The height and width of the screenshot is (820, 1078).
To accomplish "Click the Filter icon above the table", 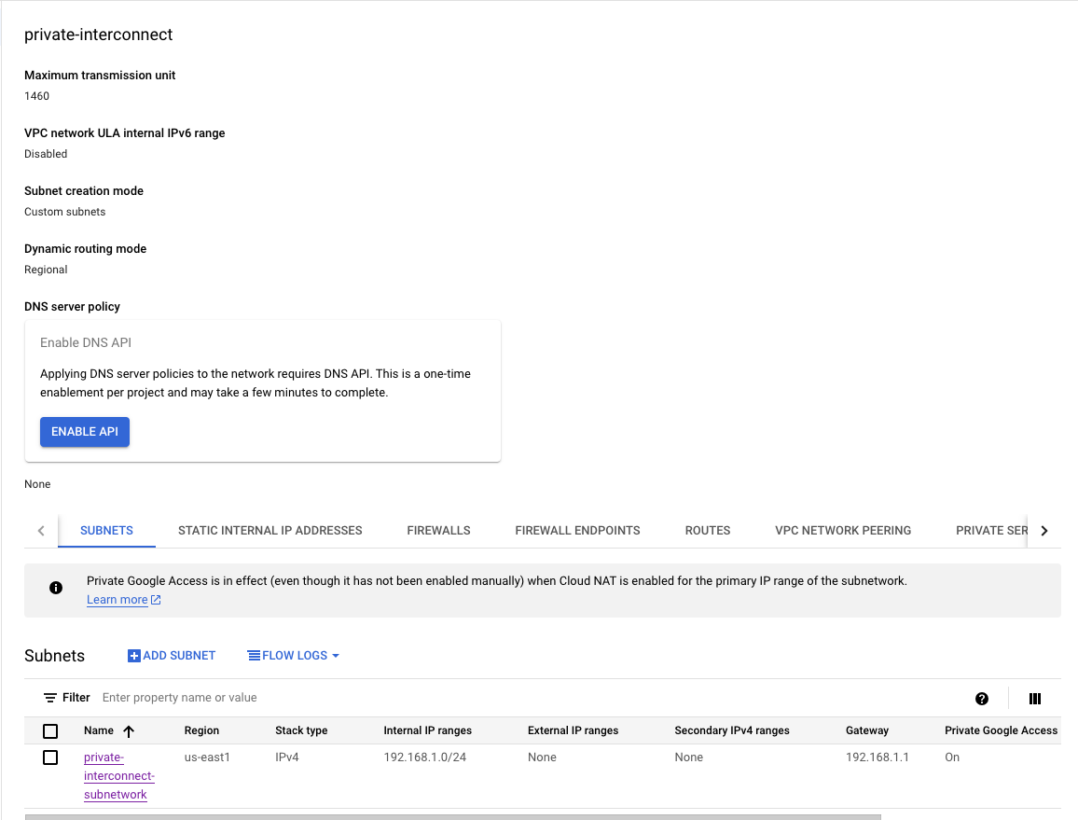I will tap(50, 698).
